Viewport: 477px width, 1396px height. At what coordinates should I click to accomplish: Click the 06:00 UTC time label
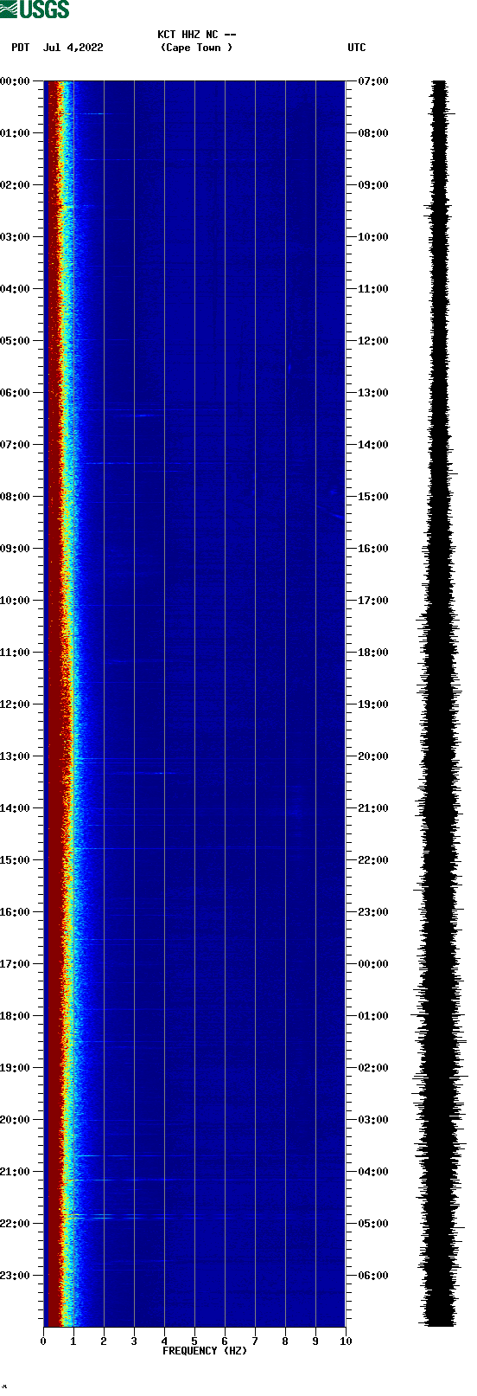[x=373, y=1276]
